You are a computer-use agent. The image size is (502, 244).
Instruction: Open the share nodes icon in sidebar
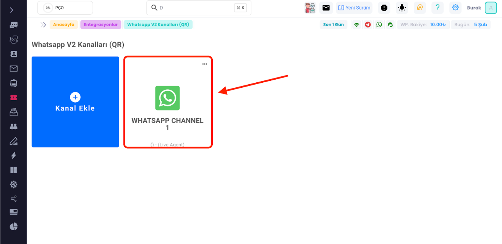(14, 199)
